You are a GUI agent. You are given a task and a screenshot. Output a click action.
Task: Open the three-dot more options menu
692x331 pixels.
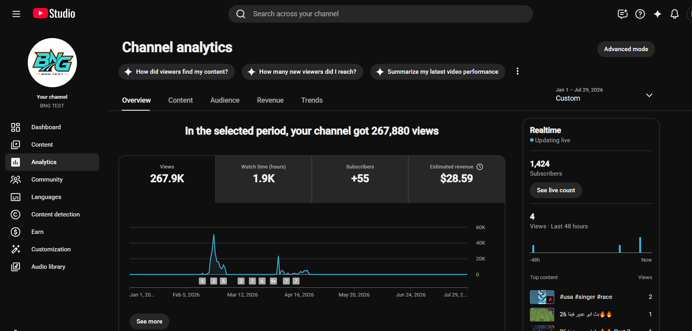pos(518,71)
